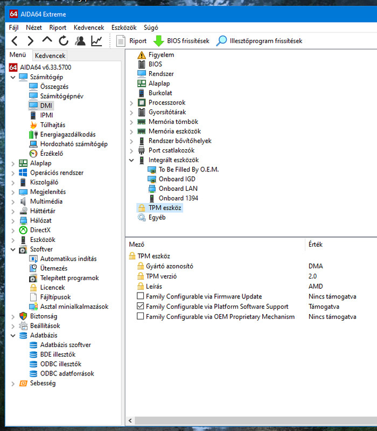The height and width of the screenshot is (431, 377).
Task: Select ODBC adatforrások in tree
Action: [67, 373]
